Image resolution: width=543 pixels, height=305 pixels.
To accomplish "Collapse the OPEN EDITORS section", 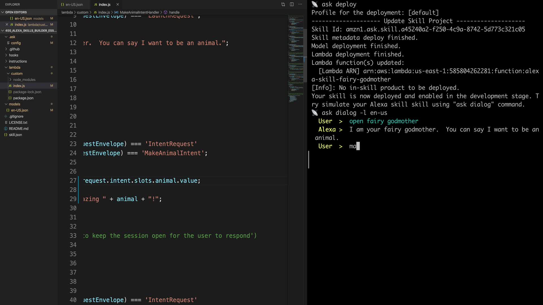I will click(x=3, y=12).
